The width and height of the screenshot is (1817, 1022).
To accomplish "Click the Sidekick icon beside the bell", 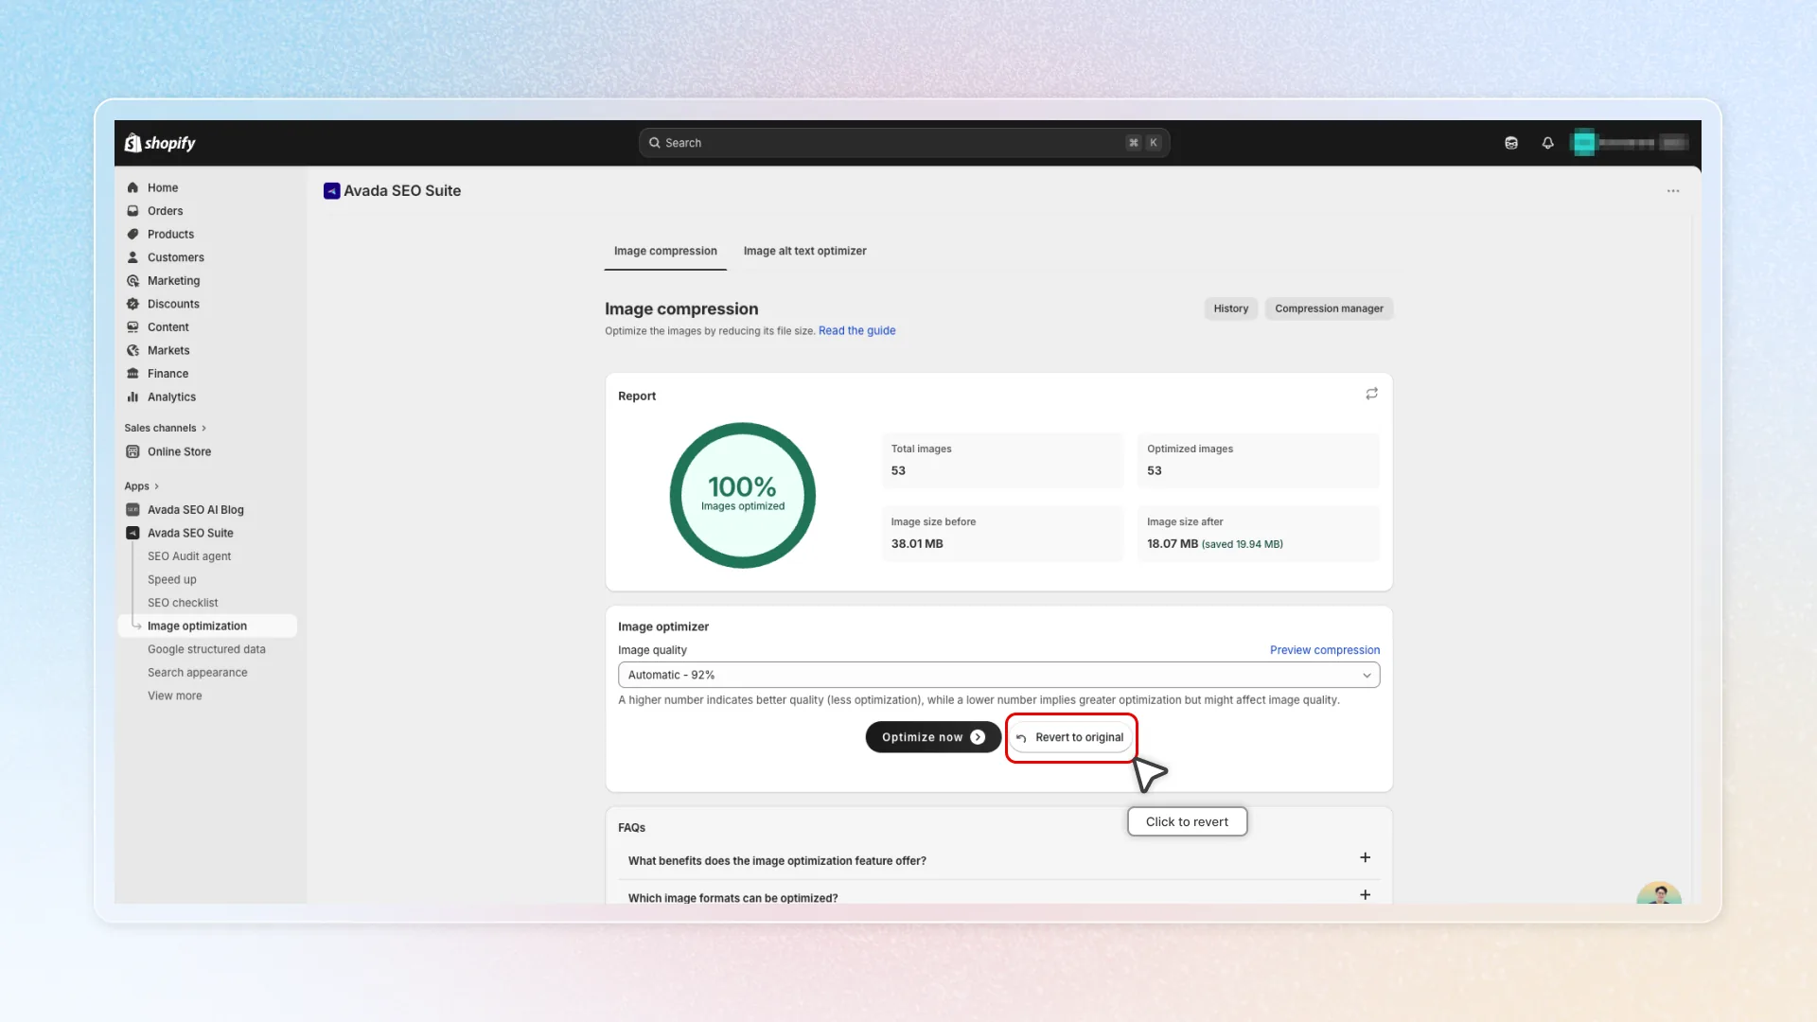I will point(1511,143).
